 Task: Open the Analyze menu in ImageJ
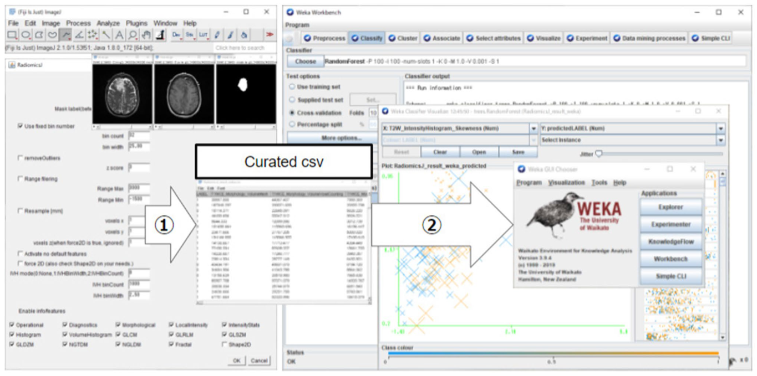108,23
